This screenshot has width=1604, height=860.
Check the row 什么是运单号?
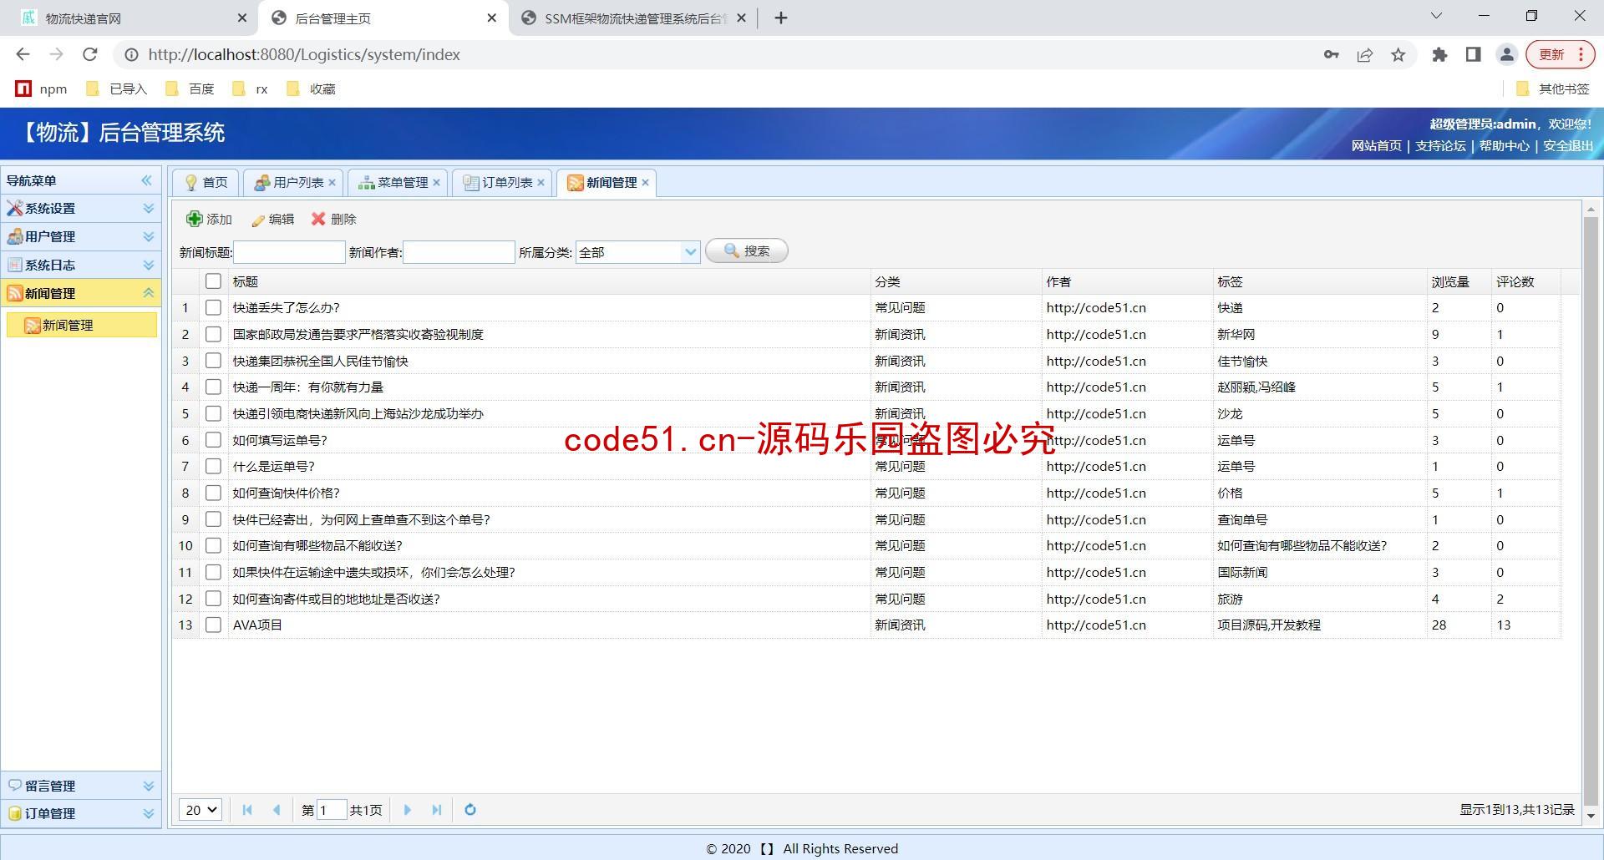(213, 466)
